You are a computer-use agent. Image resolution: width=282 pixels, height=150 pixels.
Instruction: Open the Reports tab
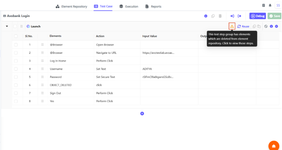click(x=153, y=6)
